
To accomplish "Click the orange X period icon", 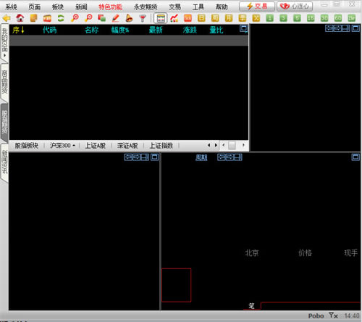I will click(256, 18).
